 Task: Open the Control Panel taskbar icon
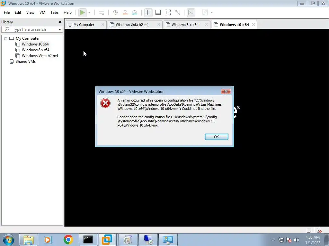coord(168,240)
